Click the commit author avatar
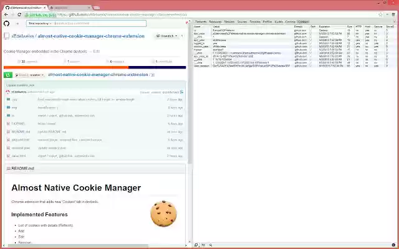The height and width of the screenshot is (249, 399). (8, 92)
